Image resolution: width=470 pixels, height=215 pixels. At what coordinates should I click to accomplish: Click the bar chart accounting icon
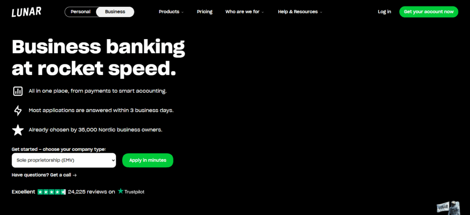pyautogui.click(x=18, y=91)
